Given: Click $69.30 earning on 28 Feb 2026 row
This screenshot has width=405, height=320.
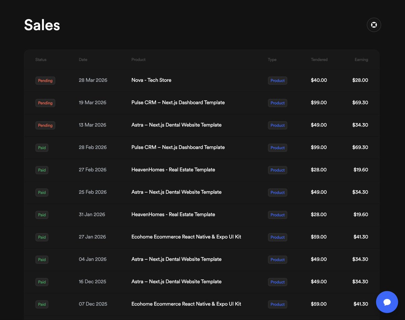Looking at the screenshot, I should pos(360,147).
